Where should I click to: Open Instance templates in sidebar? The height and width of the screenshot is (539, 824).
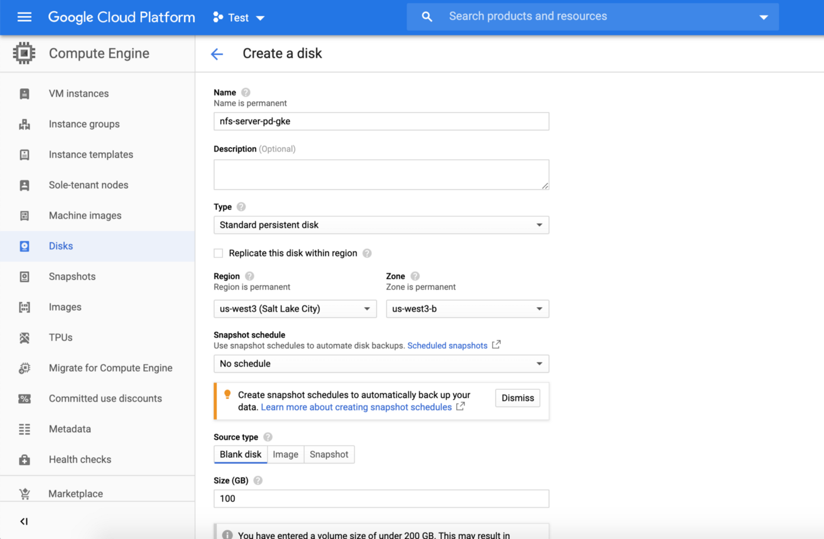click(x=91, y=154)
